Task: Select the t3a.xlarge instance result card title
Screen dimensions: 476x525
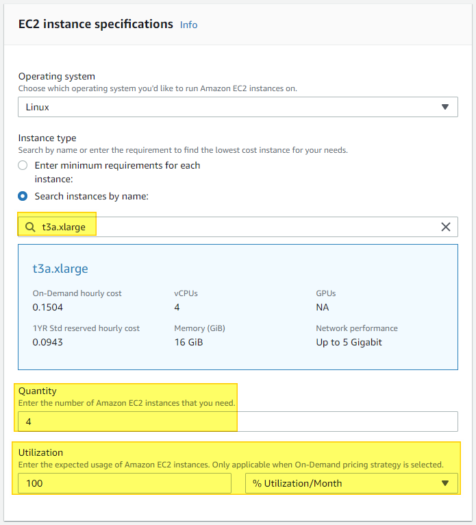Action: 60,269
